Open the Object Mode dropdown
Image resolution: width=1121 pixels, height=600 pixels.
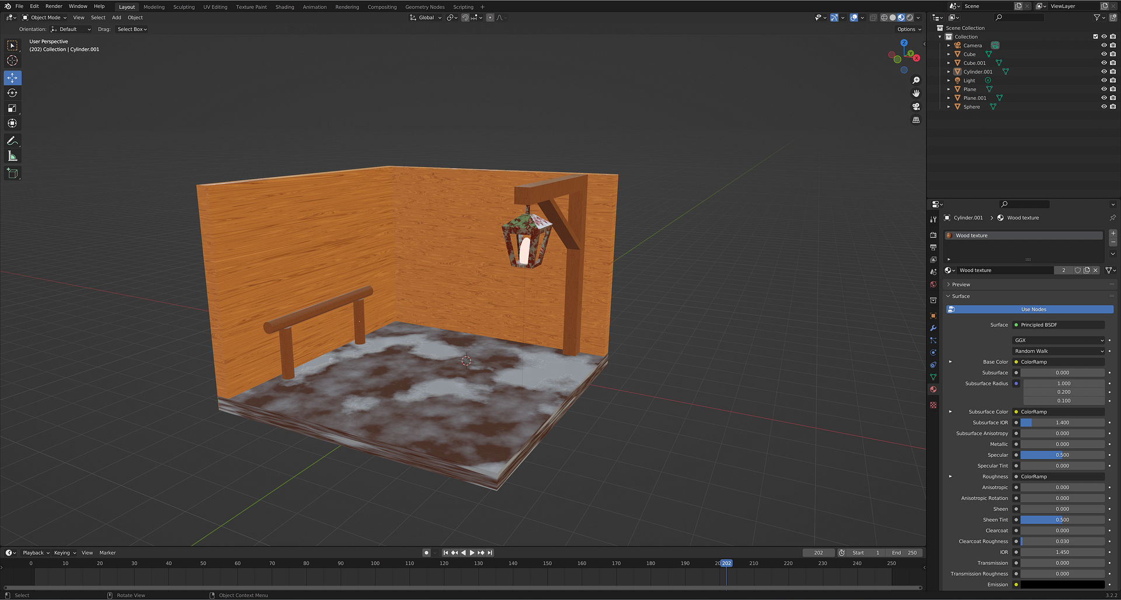(45, 18)
